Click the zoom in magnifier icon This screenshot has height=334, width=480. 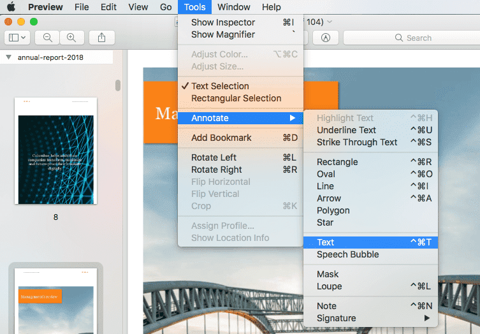tap(71, 38)
